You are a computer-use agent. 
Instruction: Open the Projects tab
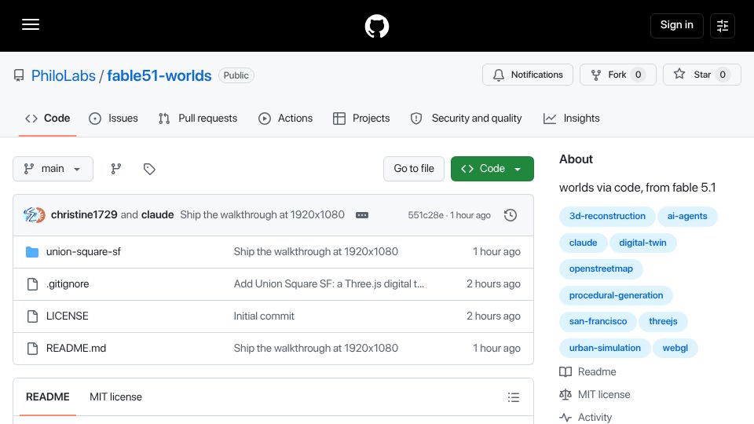coord(361,119)
